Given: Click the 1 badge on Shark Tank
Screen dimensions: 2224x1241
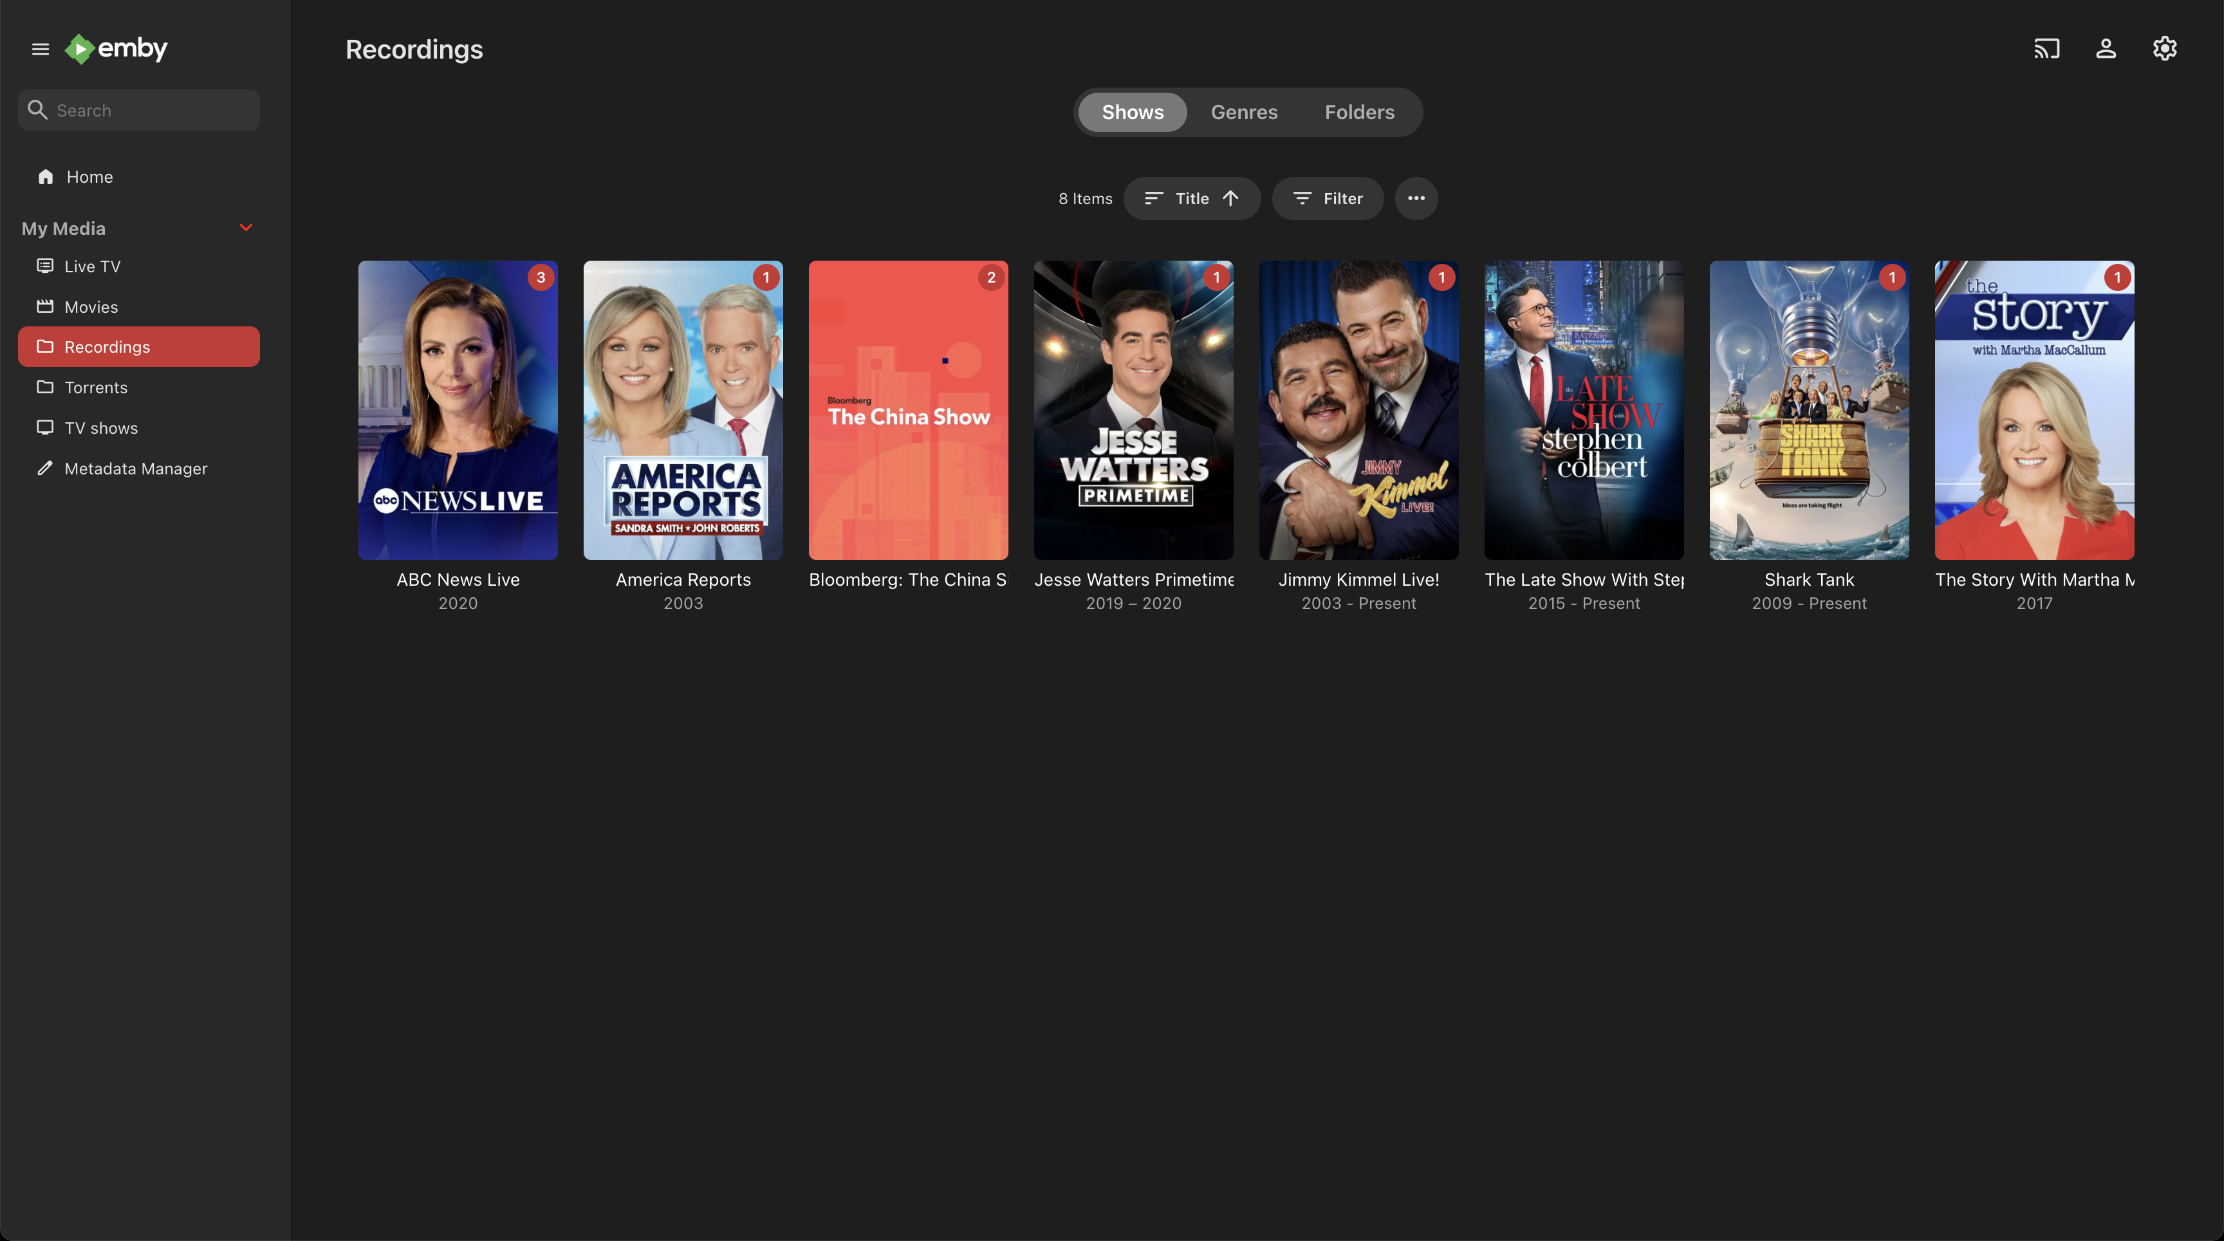Looking at the screenshot, I should point(1893,278).
